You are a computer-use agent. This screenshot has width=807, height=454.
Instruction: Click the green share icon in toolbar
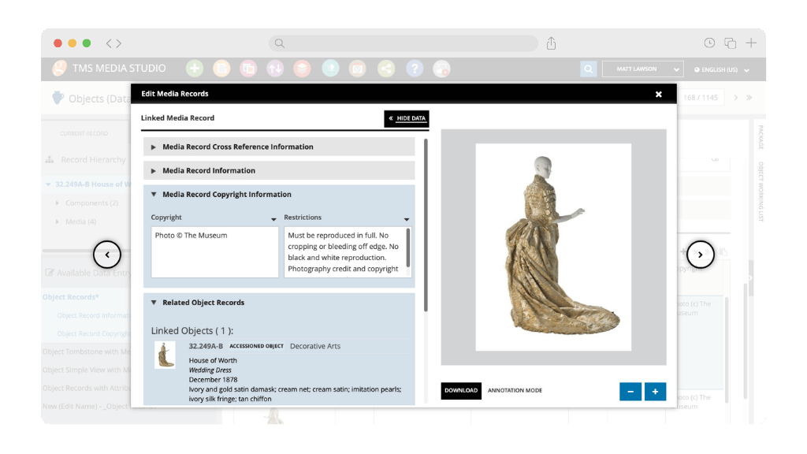386,69
